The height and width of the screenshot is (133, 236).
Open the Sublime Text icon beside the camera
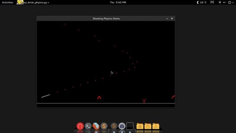tap(114, 126)
